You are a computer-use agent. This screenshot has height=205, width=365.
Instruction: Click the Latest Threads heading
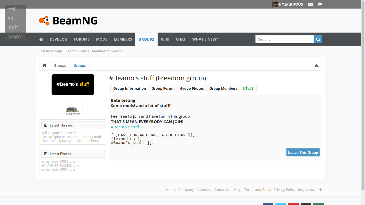point(61,125)
